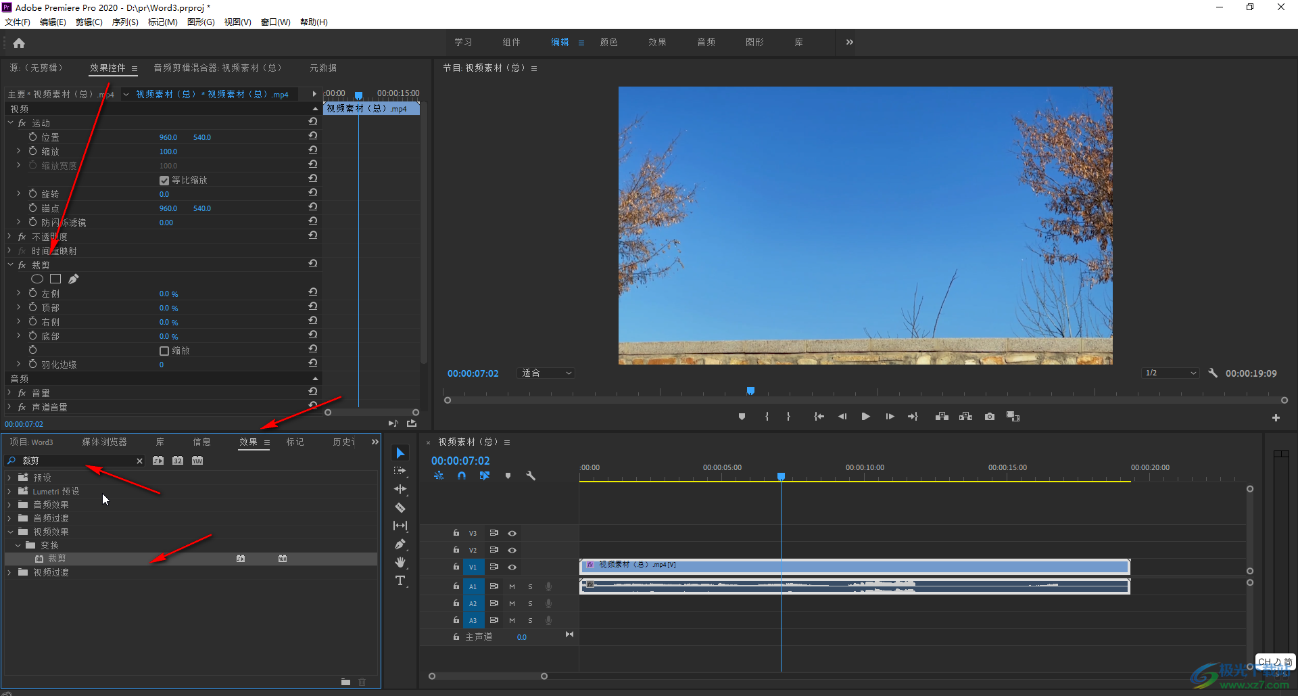Create ellipse mask for crop effect
Viewport: 1298px width, 696px height.
[37, 279]
